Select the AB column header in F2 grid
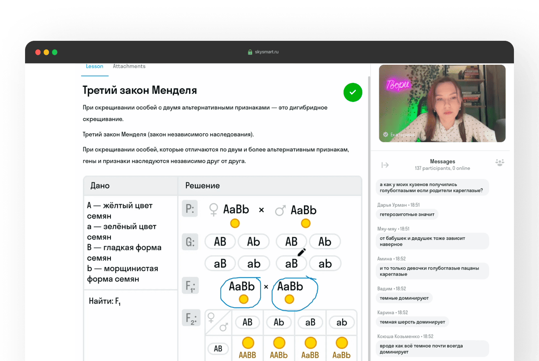This screenshot has height=361, width=539. pos(248,322)
